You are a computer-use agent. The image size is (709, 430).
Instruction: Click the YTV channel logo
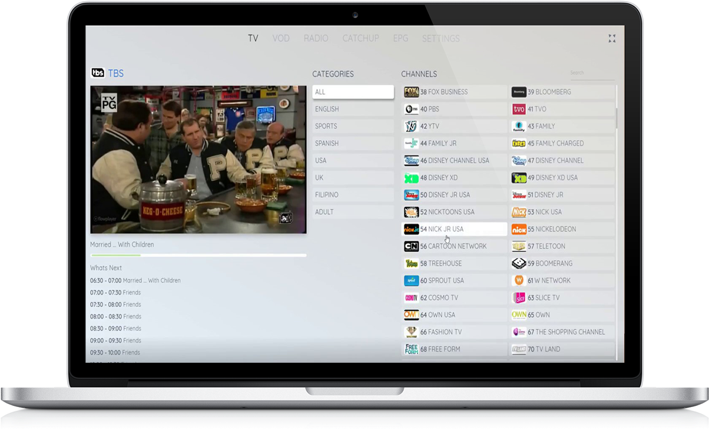411,126
